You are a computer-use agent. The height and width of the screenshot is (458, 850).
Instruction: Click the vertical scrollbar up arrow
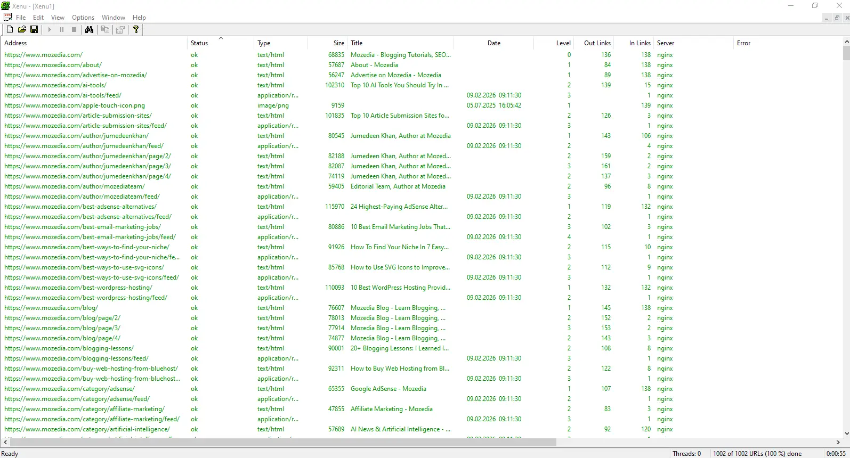(x=846, y=42)
